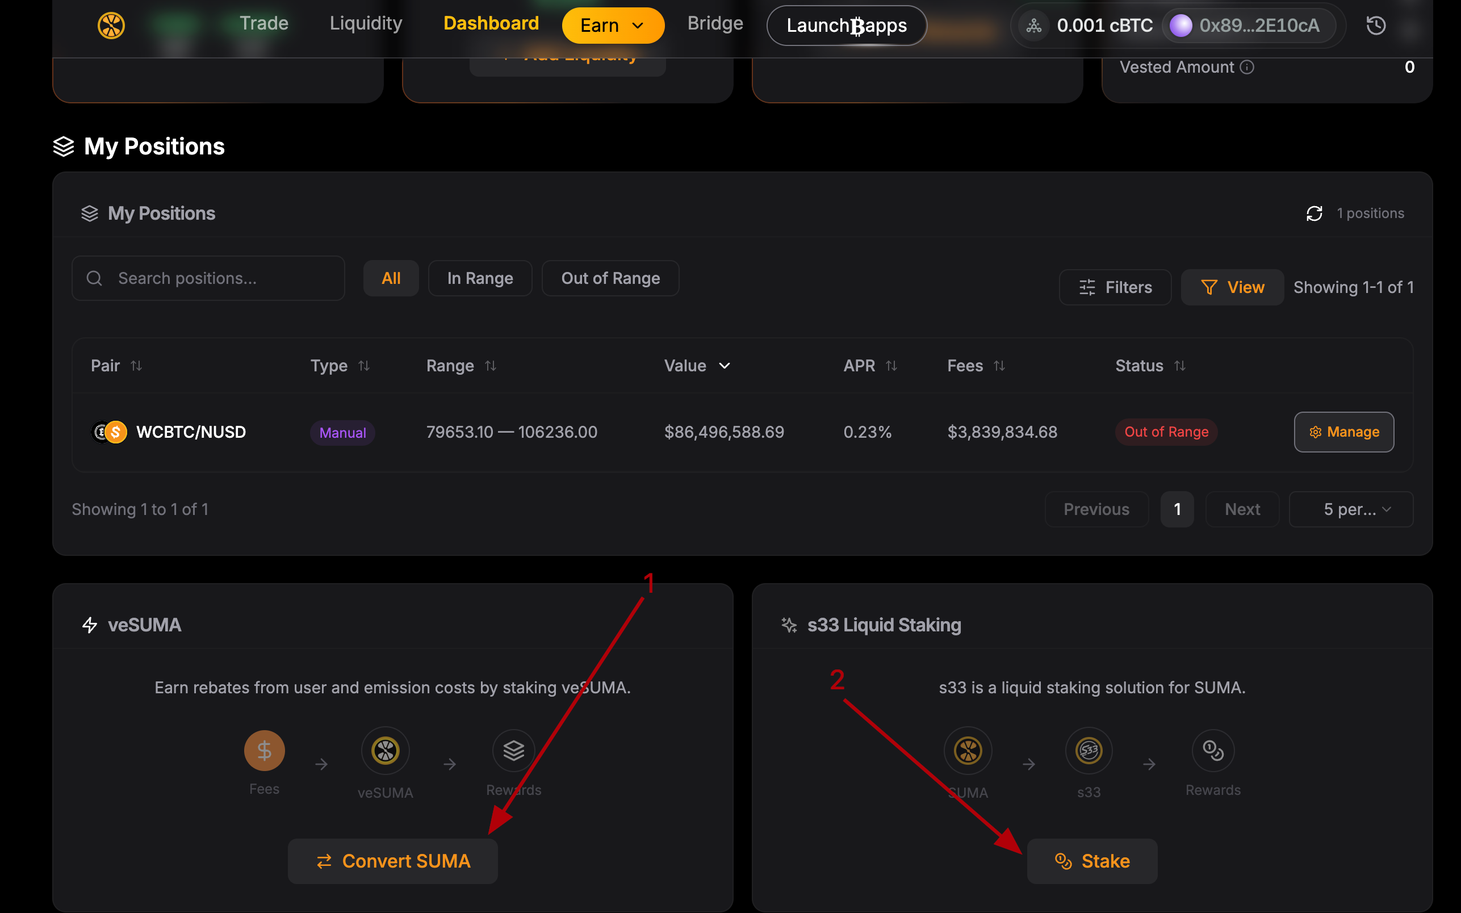Viewport: 1461px width, 913px height.
Task: Toggle Value column sort chevron
Action: tap(725, 365)
